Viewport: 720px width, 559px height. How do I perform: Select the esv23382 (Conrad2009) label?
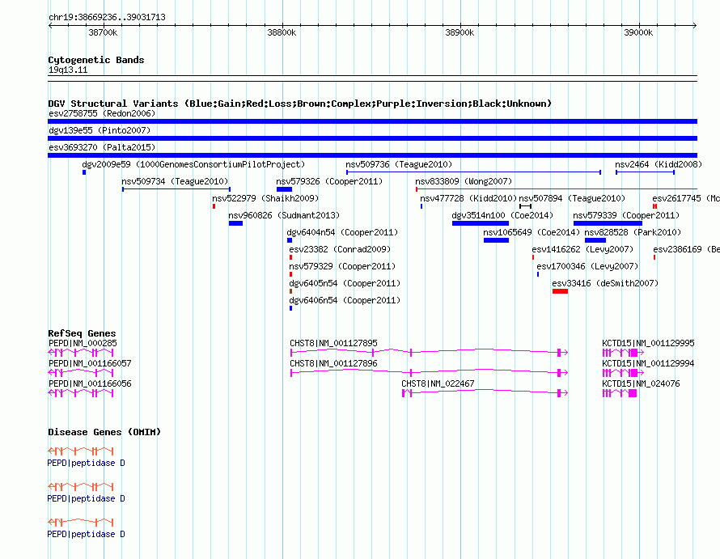pos(340,249)
